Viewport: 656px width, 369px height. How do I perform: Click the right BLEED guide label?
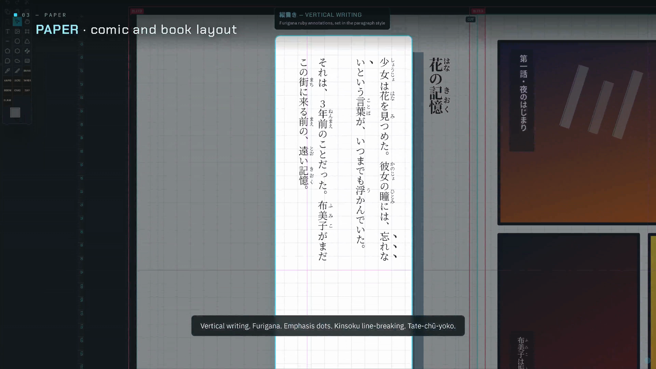(478, 11)
